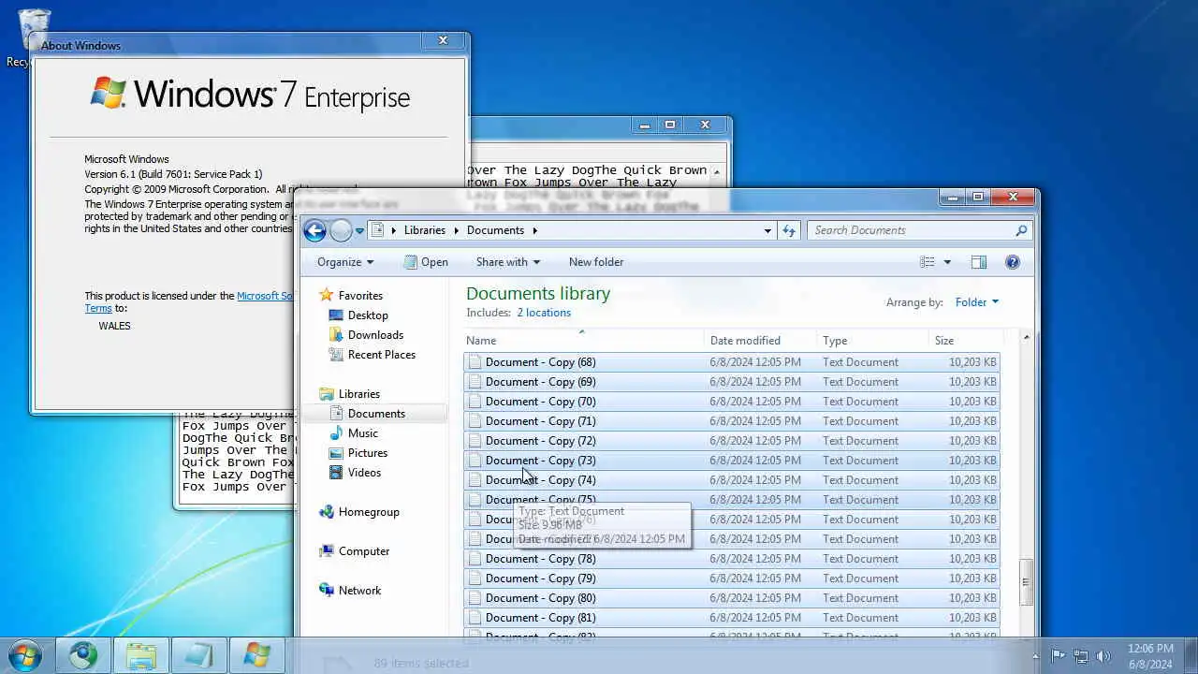Click Libraries in the address breadcrumb

(x=425, y=230)
